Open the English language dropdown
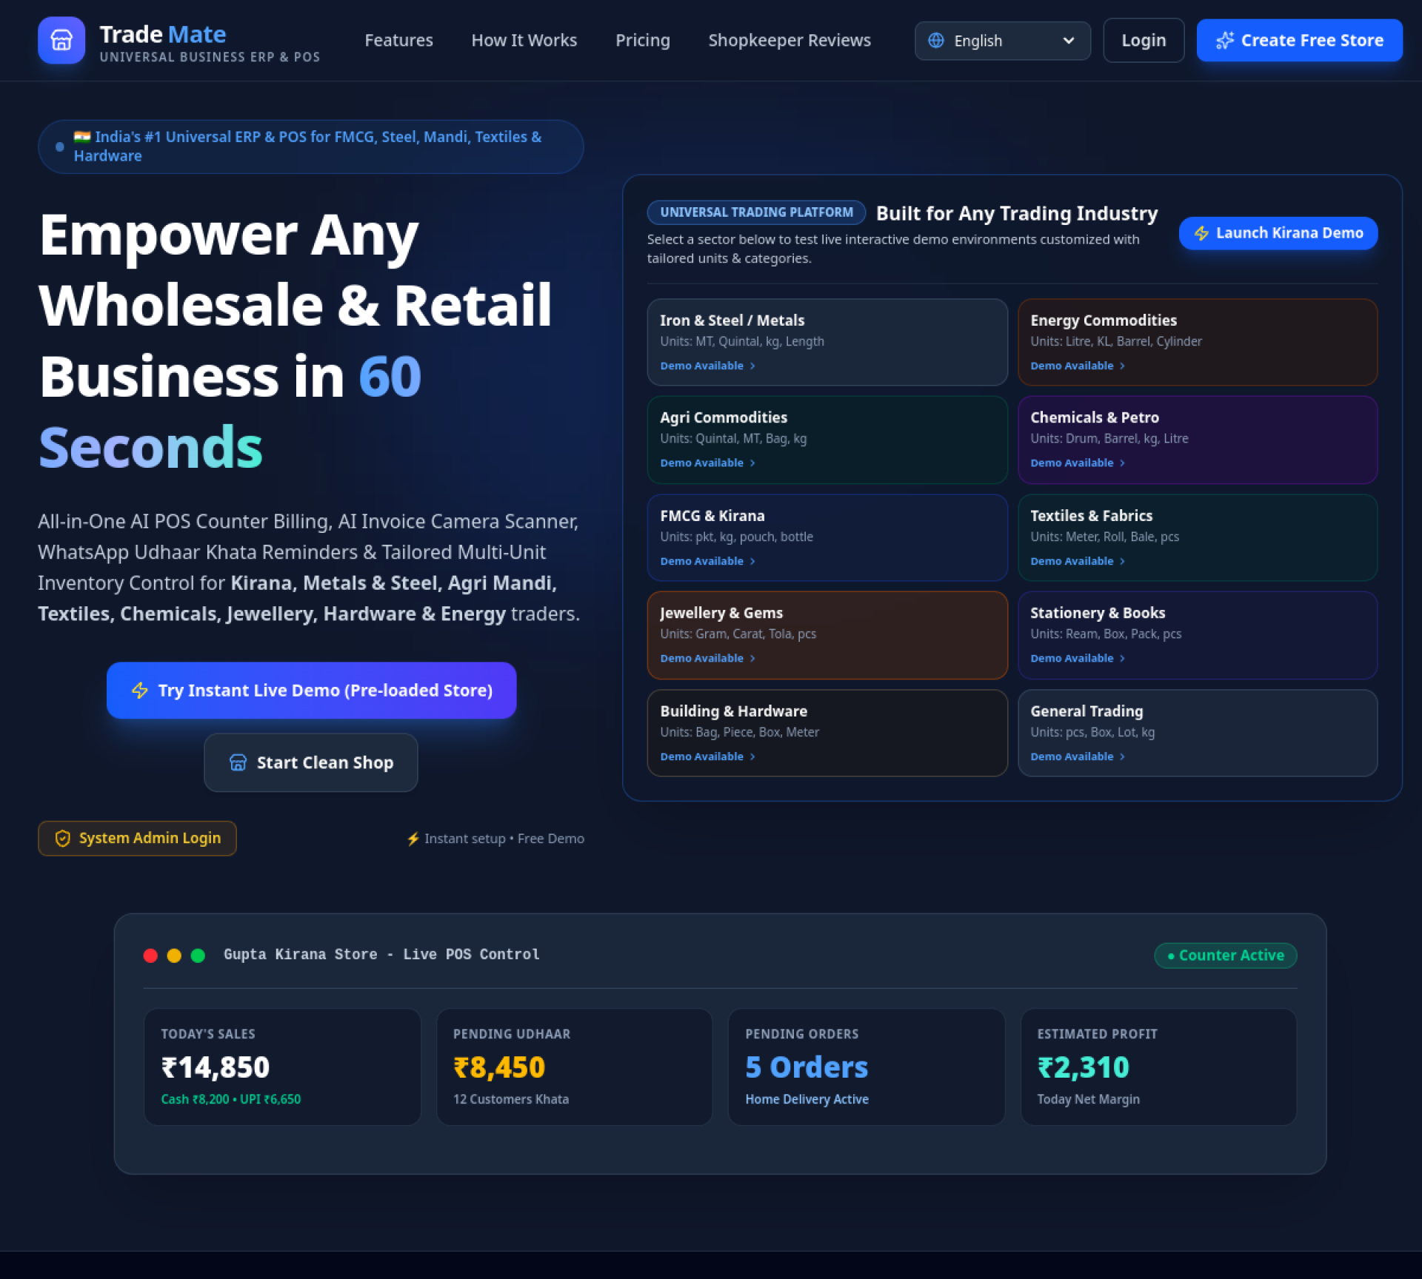The height and width of the screenshot is (1279, 1422). 1002,40
